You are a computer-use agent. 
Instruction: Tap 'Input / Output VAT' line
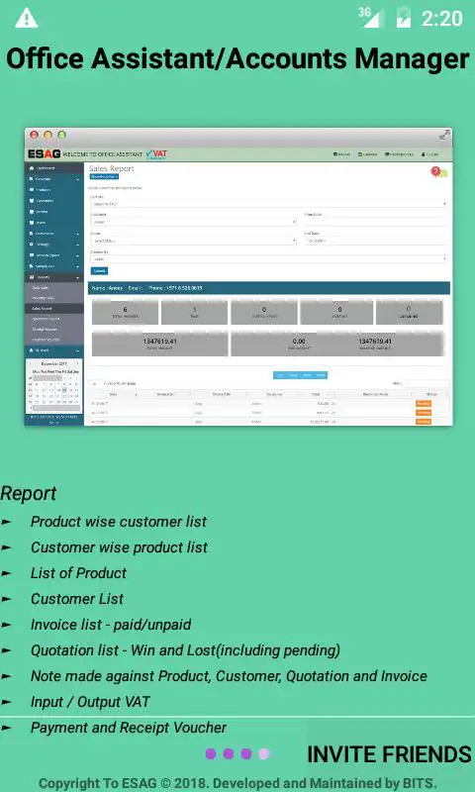click(90, 702)
